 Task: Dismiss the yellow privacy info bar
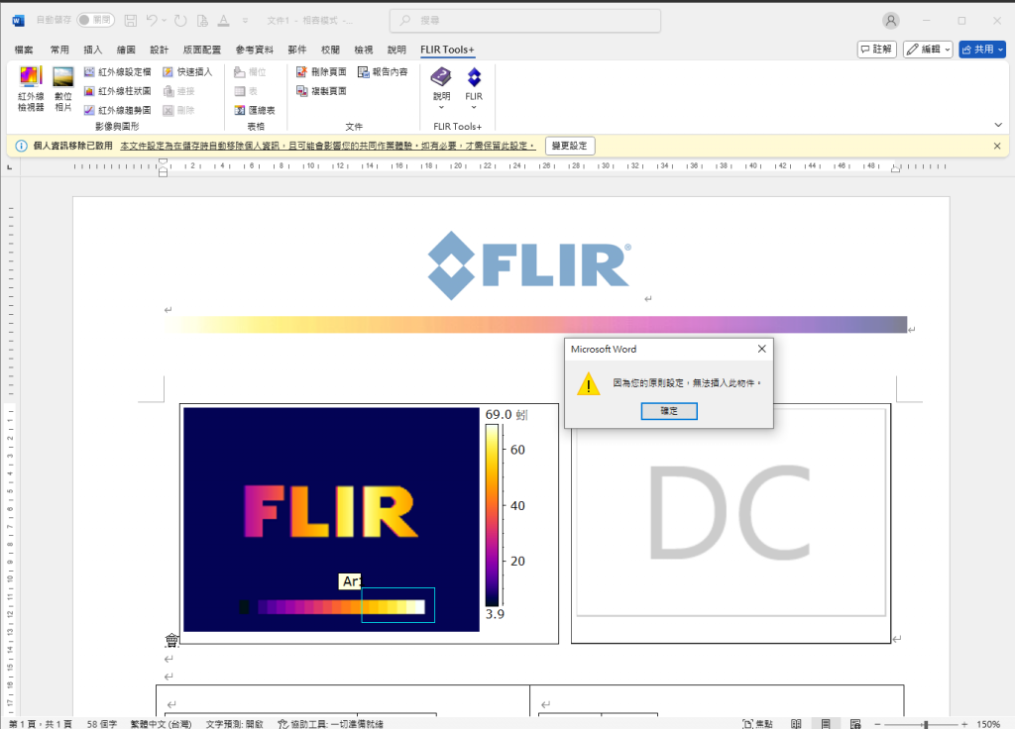pos(997,147)
